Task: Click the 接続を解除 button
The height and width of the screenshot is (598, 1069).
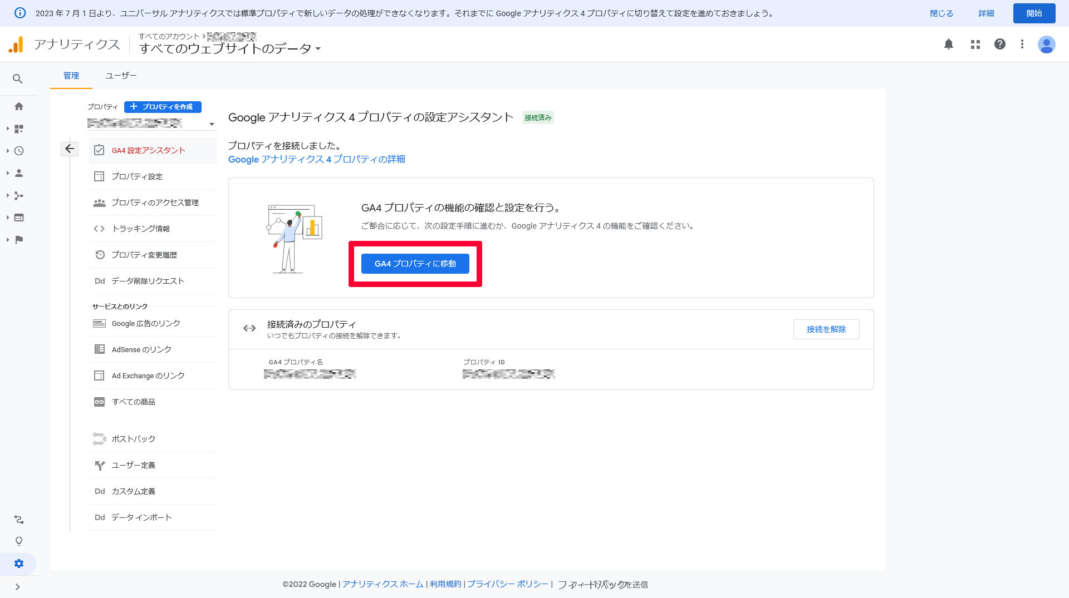Action: (826, 329)
